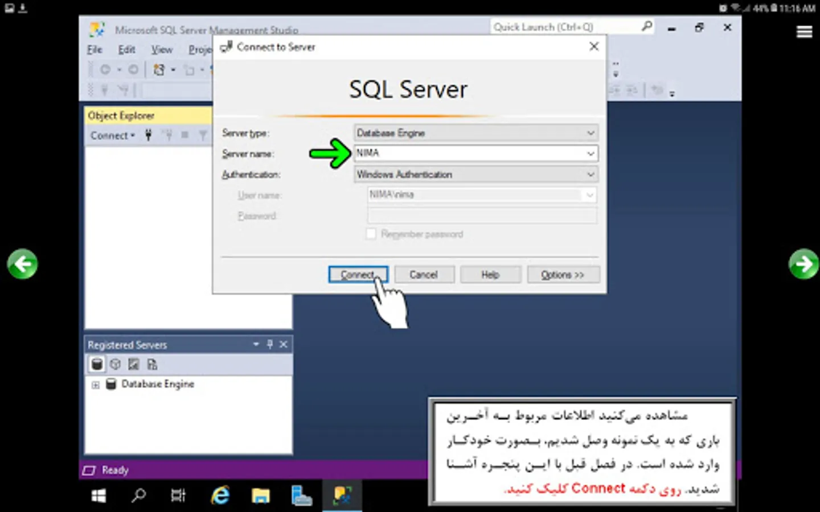Click the Filter icon in Object Explorer toolbar

[203, 135]
